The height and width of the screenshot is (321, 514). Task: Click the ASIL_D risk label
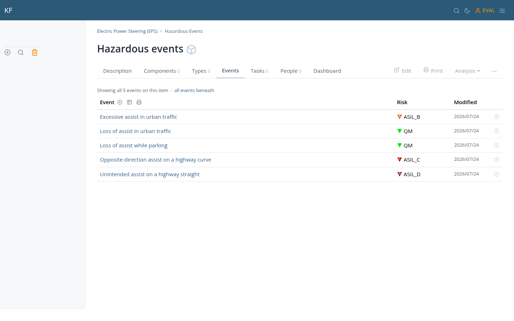[x=412, y=174]
